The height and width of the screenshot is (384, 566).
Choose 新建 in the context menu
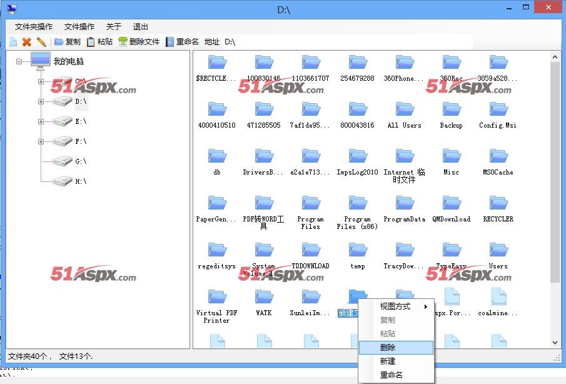click(x=397, y=361)
